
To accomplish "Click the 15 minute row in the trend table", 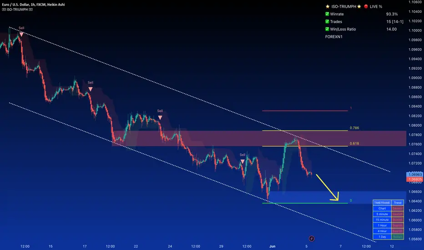I will click(389, 220).
